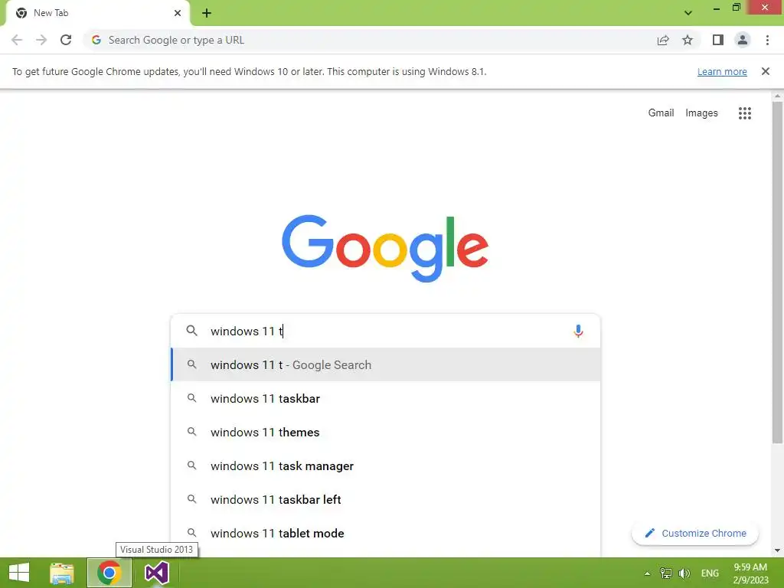The width and height of the screenshot is (784, 588).
Task: Open Google Images link
Action: click(x=701, y=113)
